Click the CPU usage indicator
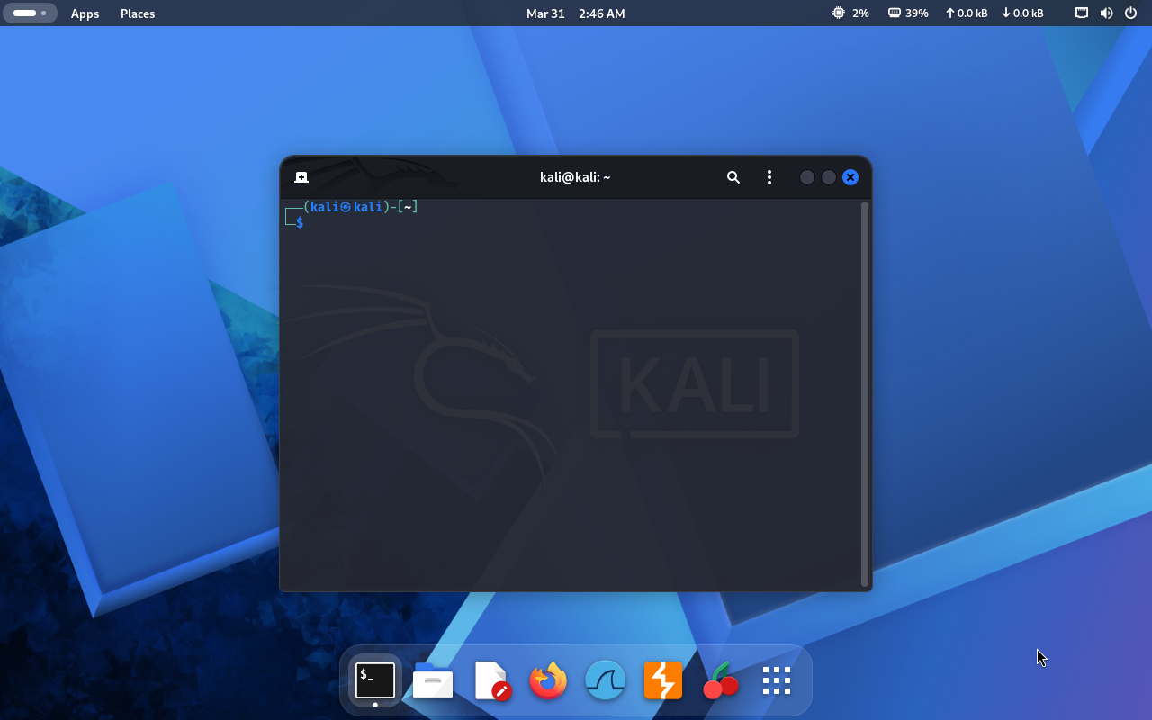The width and height of the screenshot is (1152, 720). (850, 13)
